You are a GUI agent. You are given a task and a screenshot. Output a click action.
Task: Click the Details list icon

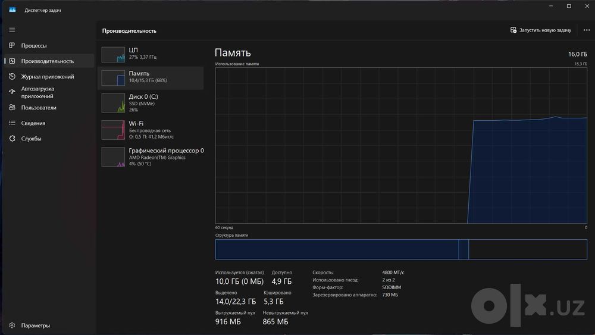point(12,123)
